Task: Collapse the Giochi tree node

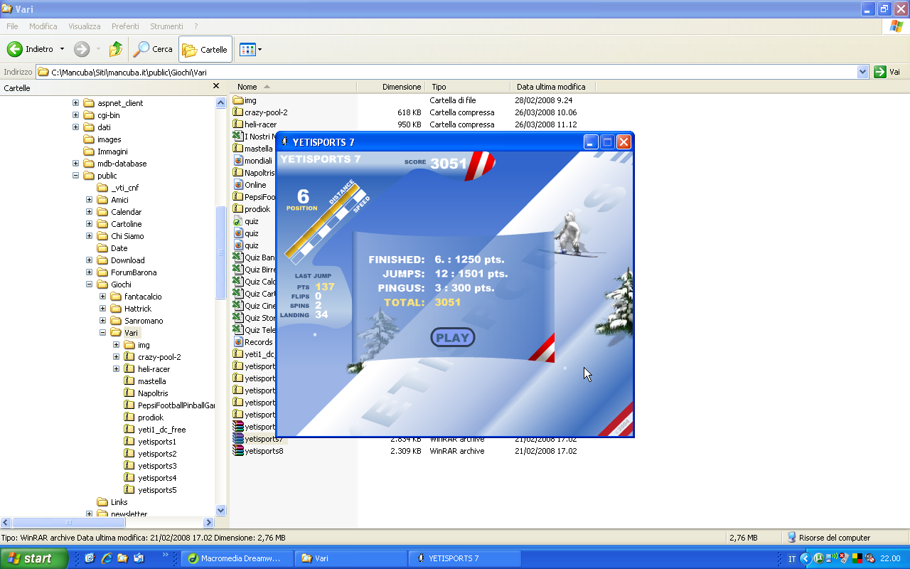Action: click(x=90, y=284)
